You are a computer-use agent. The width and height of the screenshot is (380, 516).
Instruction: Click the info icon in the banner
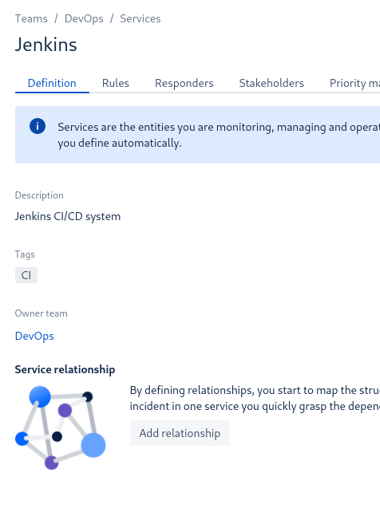38,126
